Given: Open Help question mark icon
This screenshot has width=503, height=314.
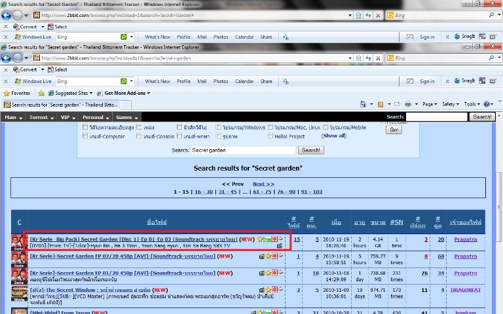Looking at the screenshot, I should 487,104.
